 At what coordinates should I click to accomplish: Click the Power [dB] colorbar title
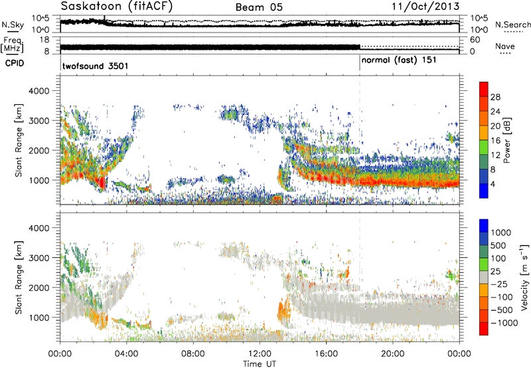506,140
